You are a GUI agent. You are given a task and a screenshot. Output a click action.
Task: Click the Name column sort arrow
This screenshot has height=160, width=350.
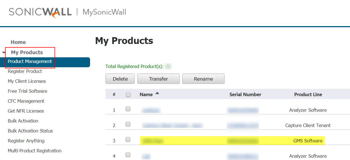point(157,93)
